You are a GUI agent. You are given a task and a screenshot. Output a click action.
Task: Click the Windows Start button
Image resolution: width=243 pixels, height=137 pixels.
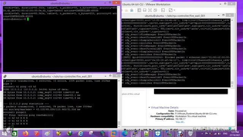coord(4,134)
